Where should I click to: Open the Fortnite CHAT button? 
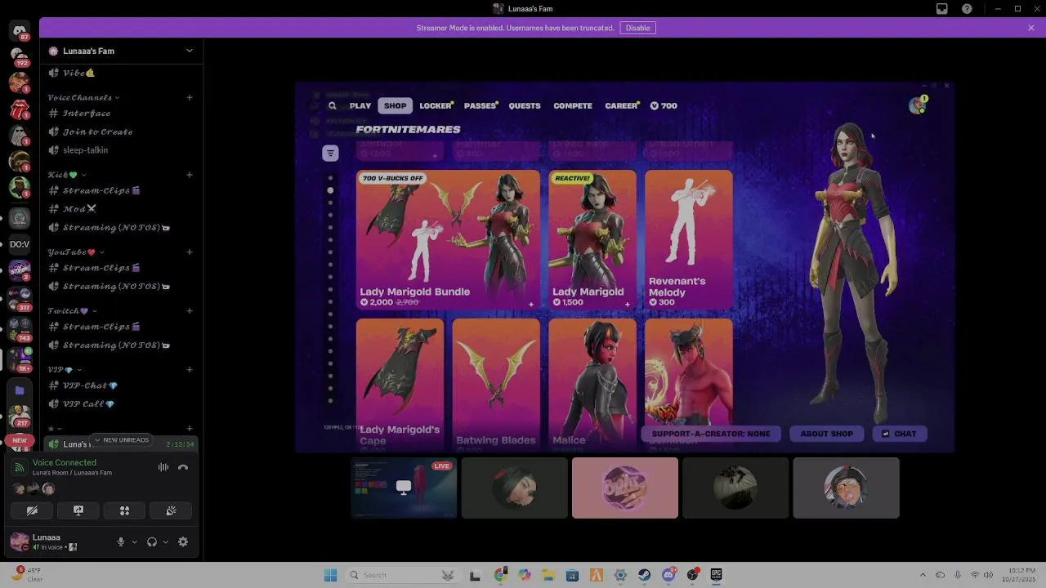click(x=899, y=434)
